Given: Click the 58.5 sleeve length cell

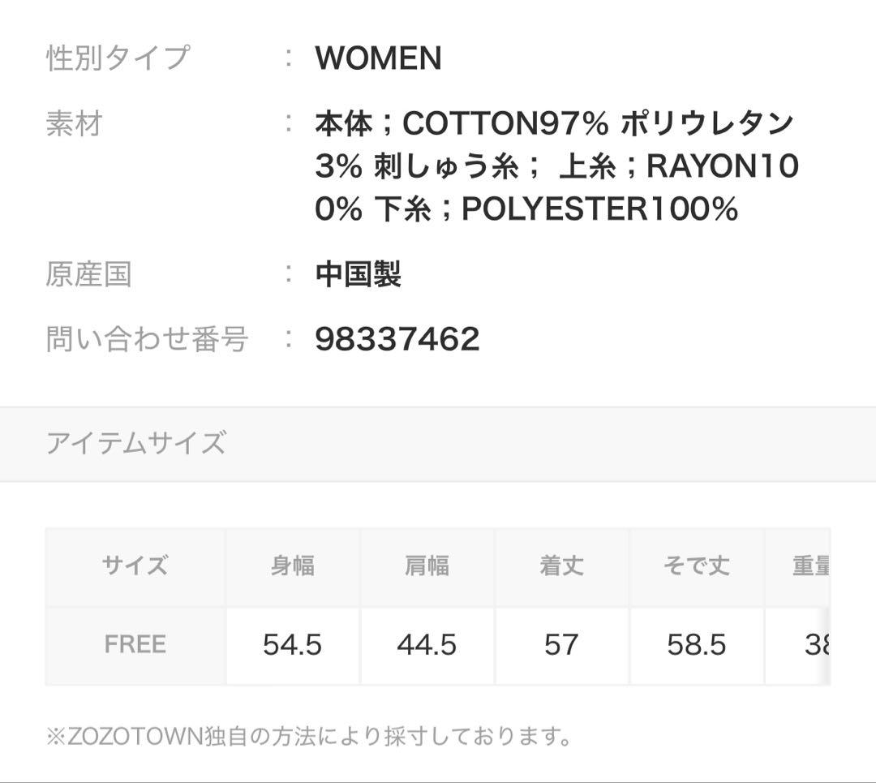Looking at the screenshot, I should [697, 644].
